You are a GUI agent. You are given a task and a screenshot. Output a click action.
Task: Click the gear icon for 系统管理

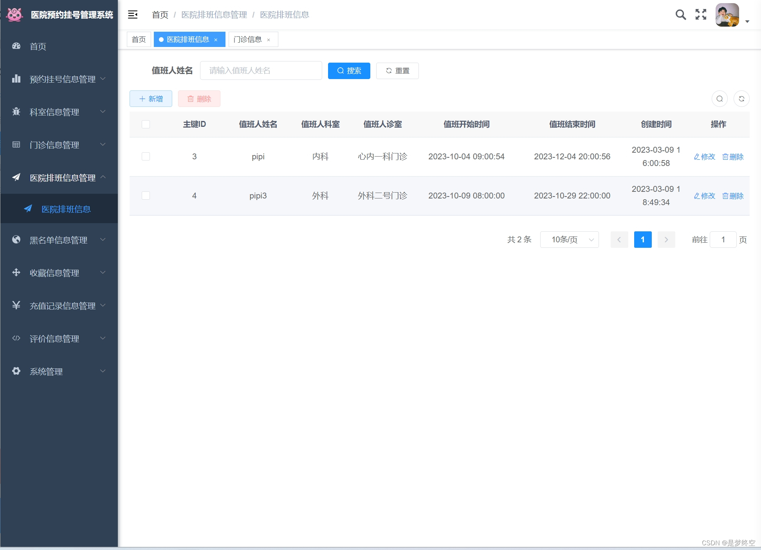tap(16, 371)
